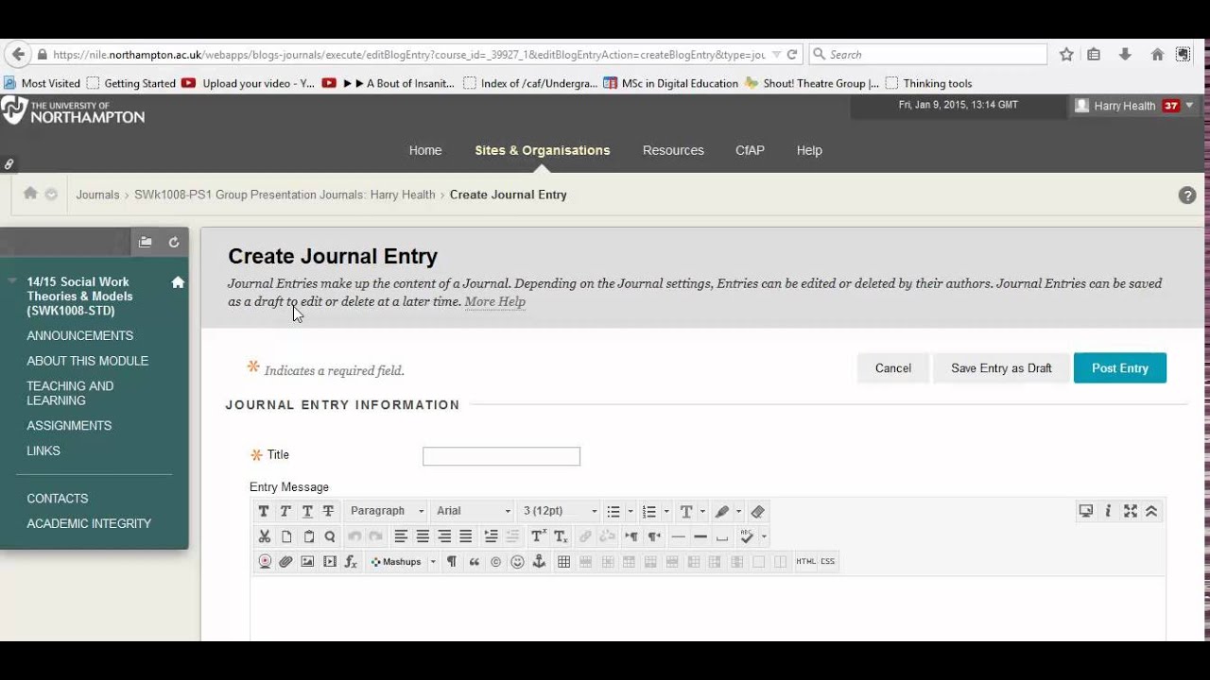Click the Cancel button

click(x=893, y=368)
